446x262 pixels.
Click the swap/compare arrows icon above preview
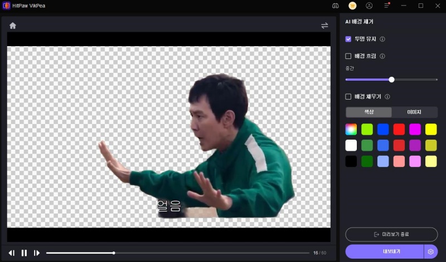coord(324,26)
